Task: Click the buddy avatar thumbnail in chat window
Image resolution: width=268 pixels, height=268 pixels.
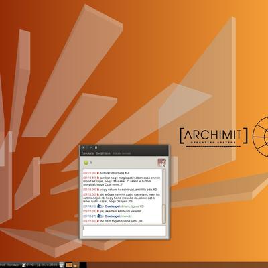Action: [161, 163]
